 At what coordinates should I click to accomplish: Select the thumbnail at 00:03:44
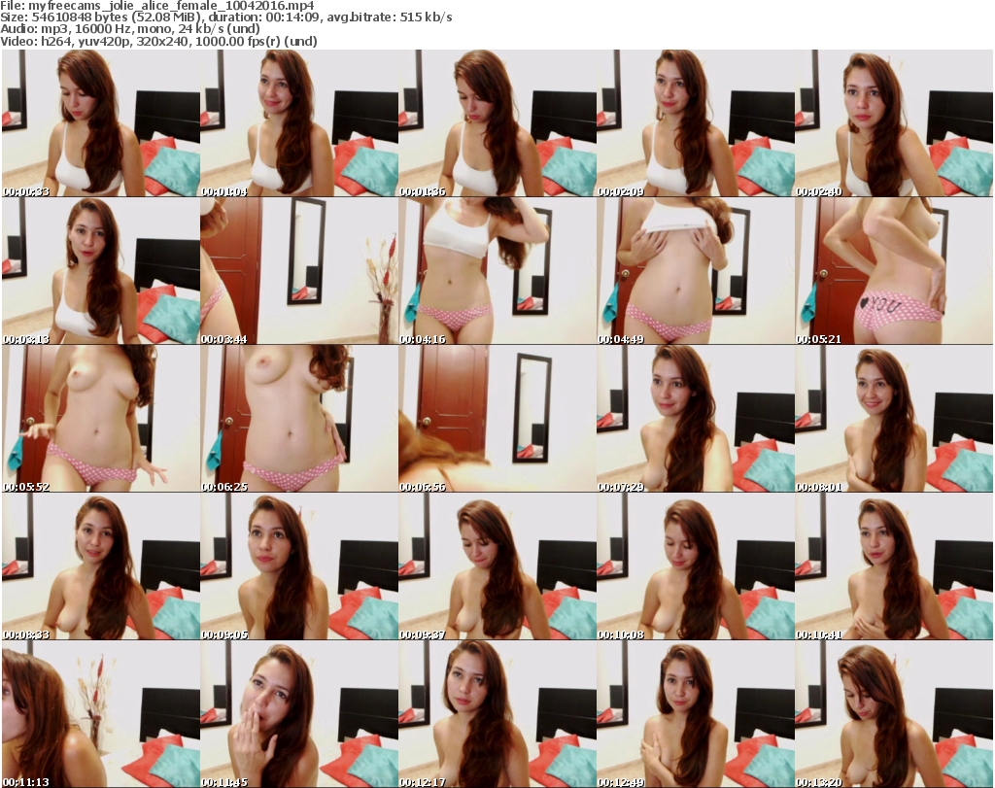coord(298,271)
